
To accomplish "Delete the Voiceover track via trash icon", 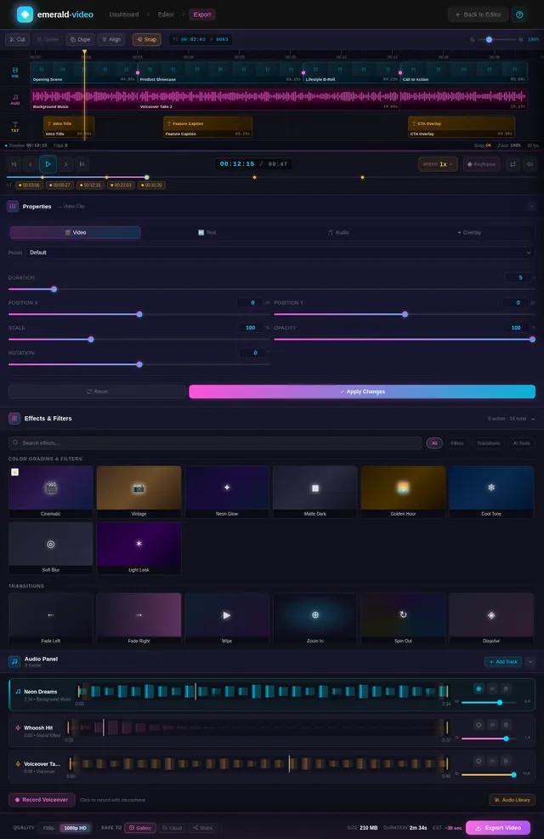I will 506,761.
